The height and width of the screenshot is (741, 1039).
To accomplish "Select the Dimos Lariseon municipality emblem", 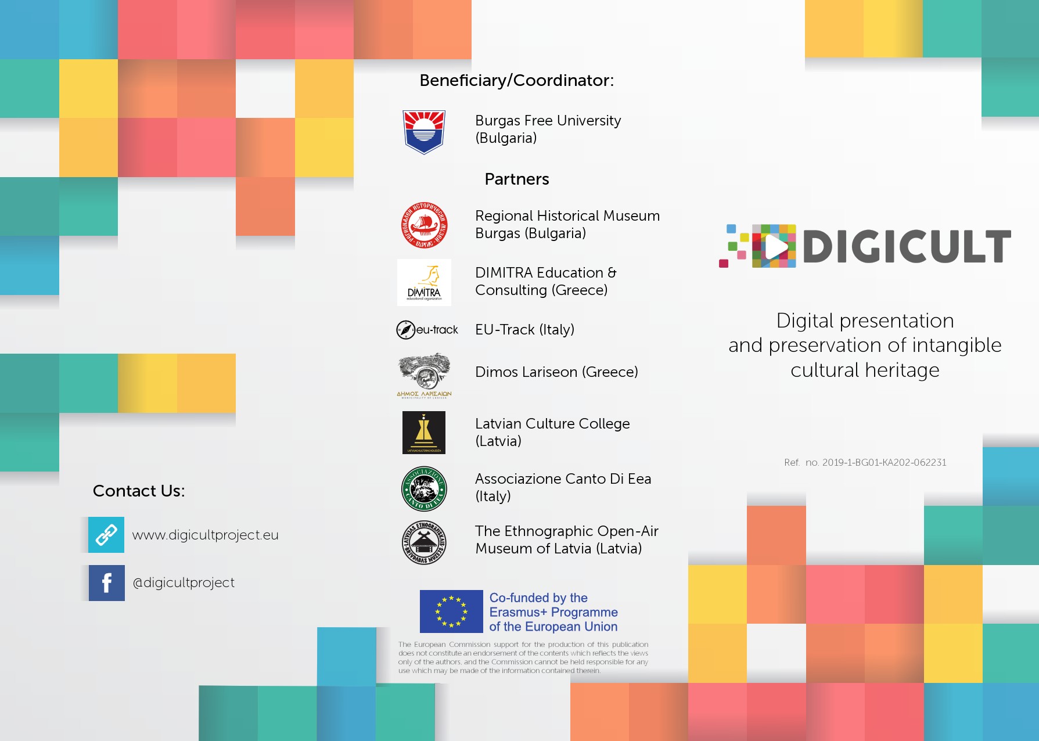I will coord(424,375).
